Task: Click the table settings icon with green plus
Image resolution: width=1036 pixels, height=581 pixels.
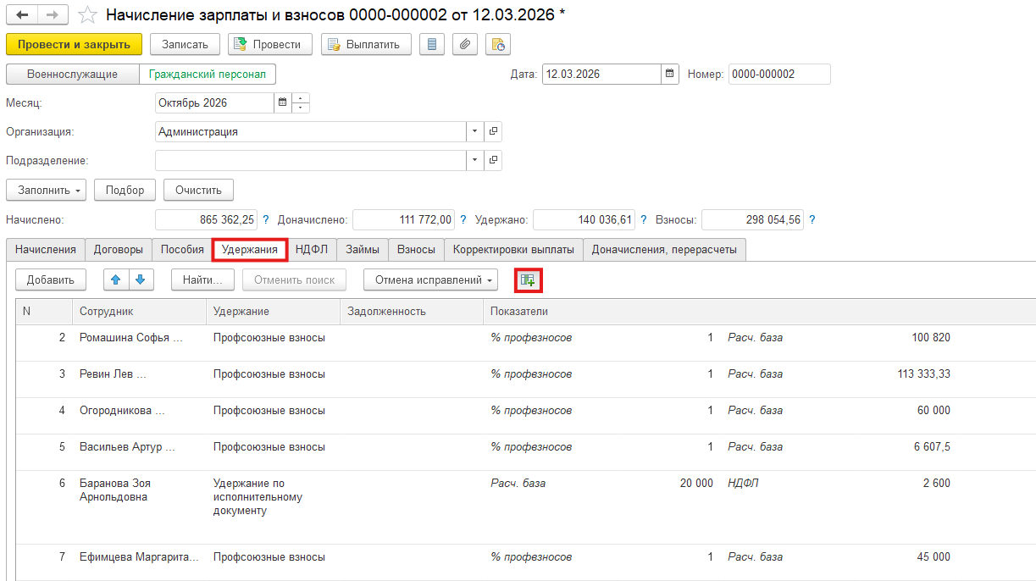Action: click(528, 280)
